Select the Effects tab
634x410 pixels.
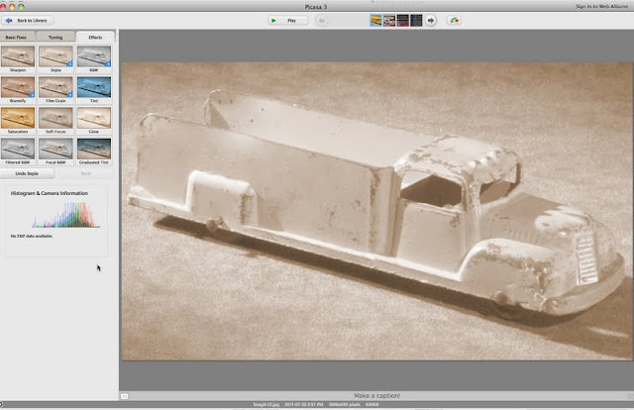click(x=95, y=37)
